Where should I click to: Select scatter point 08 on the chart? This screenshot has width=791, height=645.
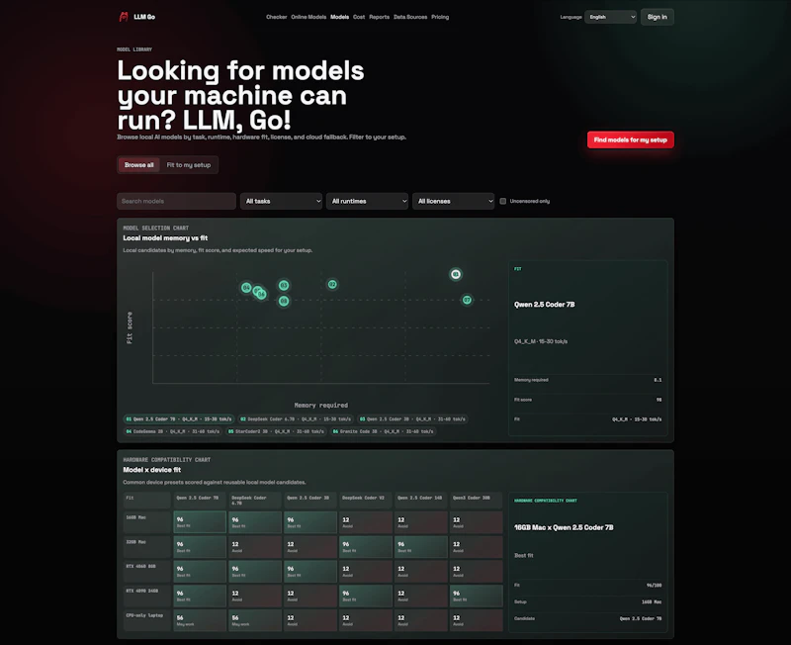pyautogui.click(x=284, y=301)
